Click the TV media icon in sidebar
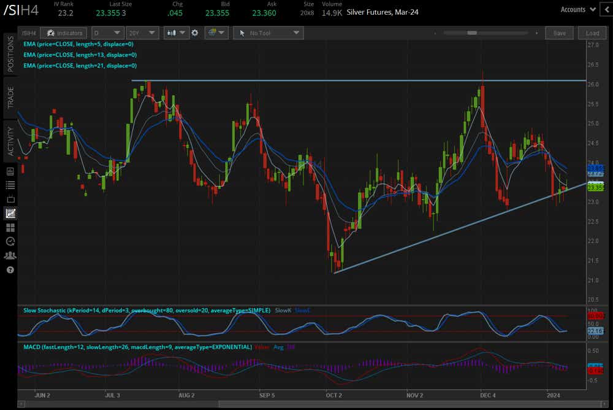This screenshot has height=410, width=613. pos(10,199)
